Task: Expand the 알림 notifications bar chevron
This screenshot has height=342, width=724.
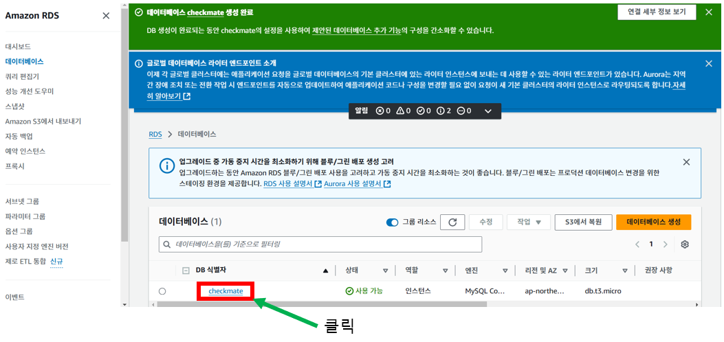Action: (488, 111)
